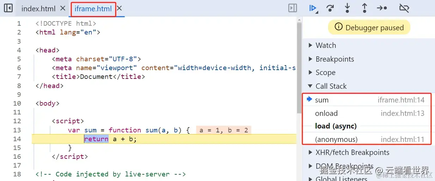Step over next function call
This screenshot has width=435, height=181.
pos(330,8)
